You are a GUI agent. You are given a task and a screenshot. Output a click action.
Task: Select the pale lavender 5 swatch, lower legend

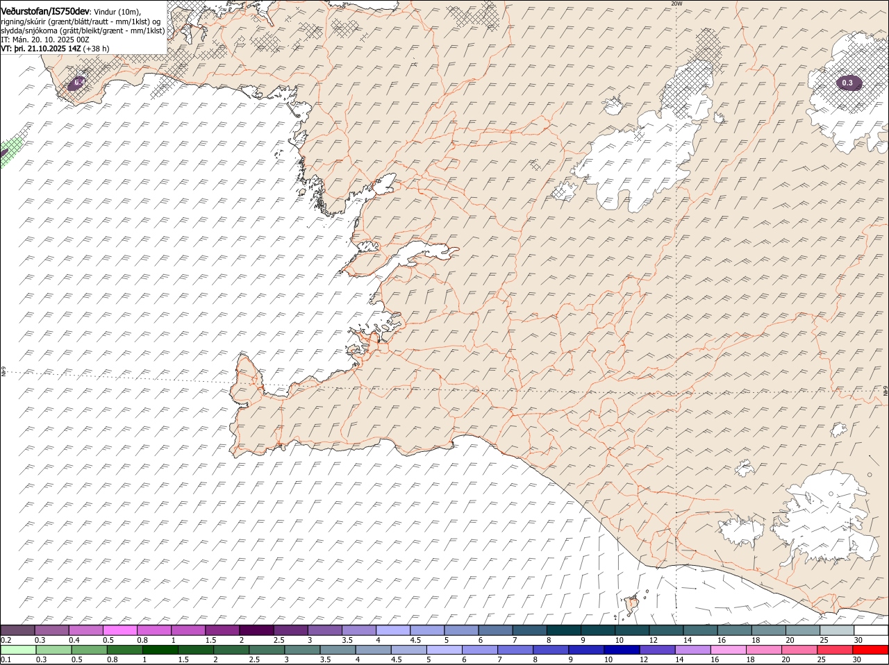click(444, 650)
